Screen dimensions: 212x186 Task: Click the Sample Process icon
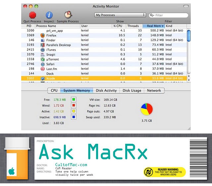coord(68,15)
